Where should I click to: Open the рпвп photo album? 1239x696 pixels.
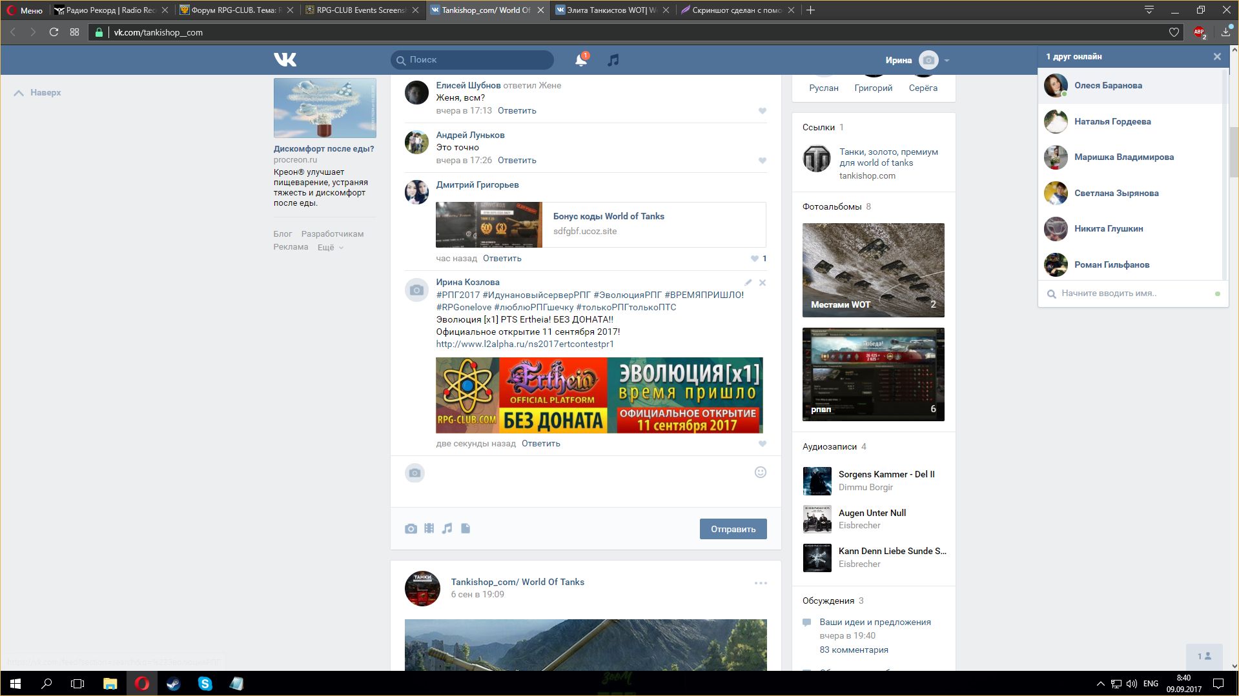(x=873, y=375)
